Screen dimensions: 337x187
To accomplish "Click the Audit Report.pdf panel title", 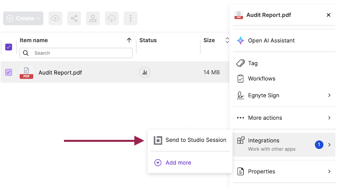I will pyautogui.click(x=268, y=15).
